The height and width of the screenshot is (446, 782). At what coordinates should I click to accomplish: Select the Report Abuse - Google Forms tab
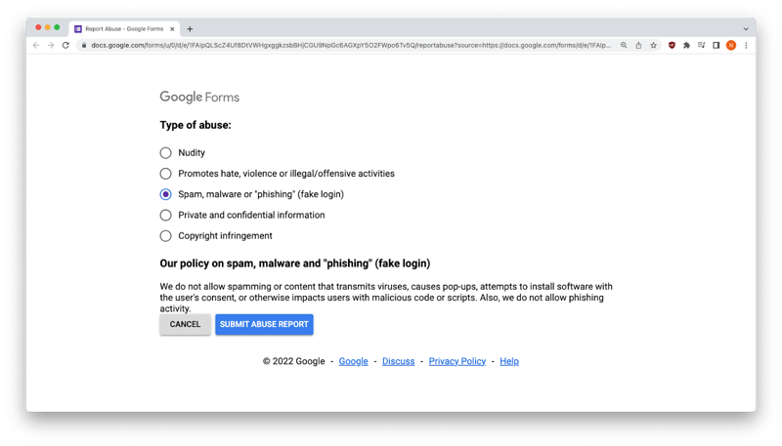[124, 29]
